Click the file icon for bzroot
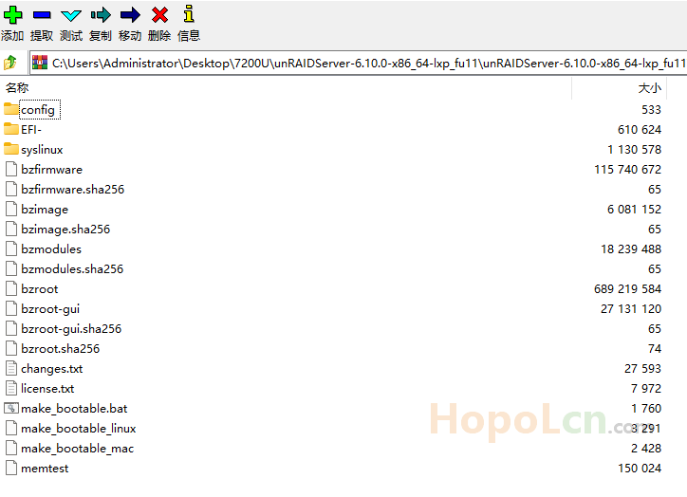Image resolution: width=687 pixels, height=497 pixels. tap(11, 288)
